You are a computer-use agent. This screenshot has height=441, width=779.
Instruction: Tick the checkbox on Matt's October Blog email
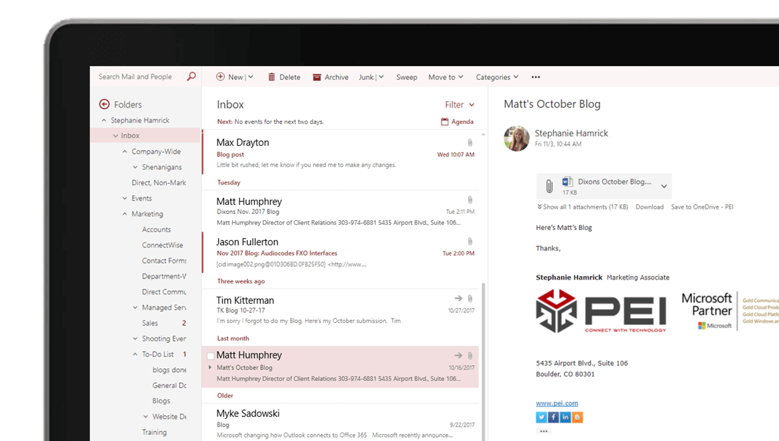[x=210, y=356]
